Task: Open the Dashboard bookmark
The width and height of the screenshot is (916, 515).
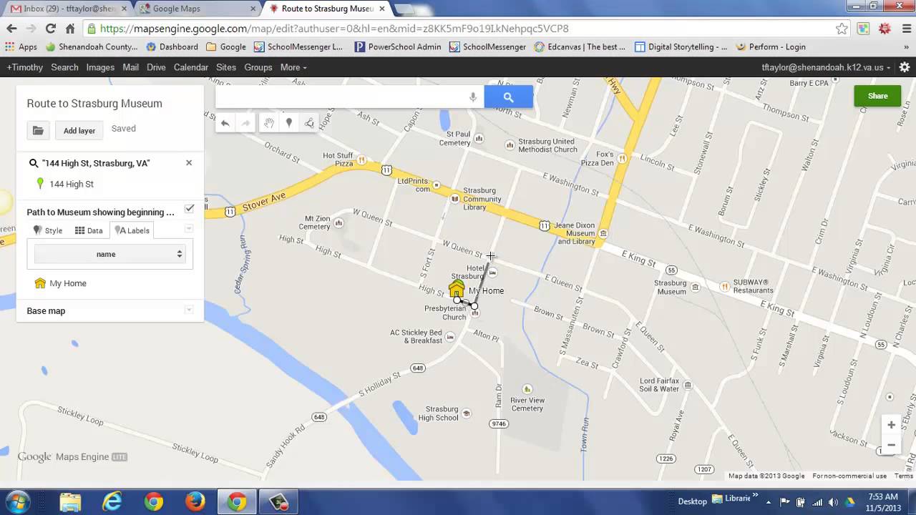Action: point(172,46)
